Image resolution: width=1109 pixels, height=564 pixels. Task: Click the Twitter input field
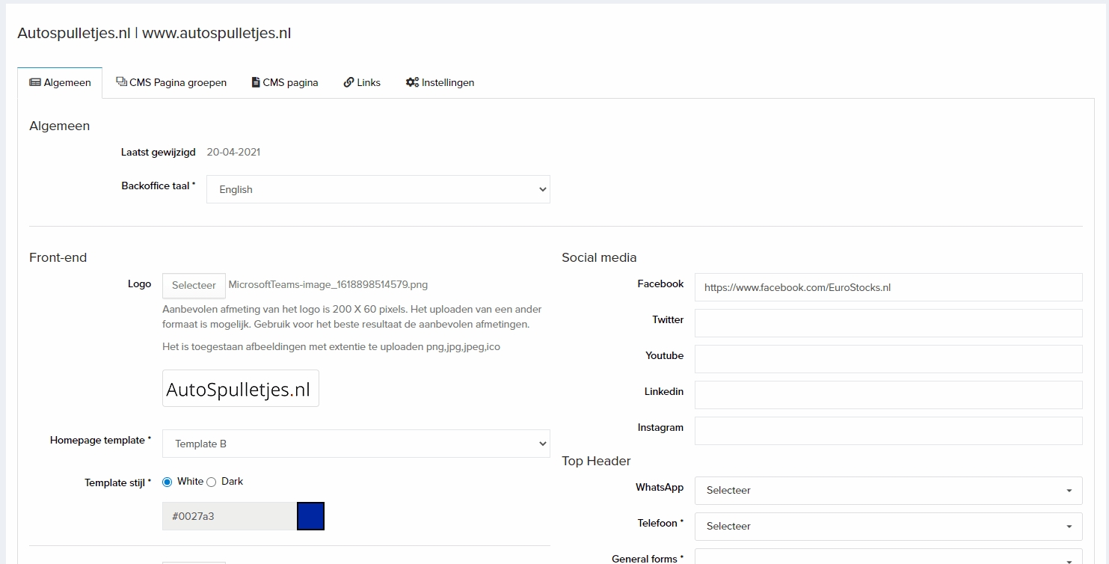pyautogui.click(x=888, y=323)
